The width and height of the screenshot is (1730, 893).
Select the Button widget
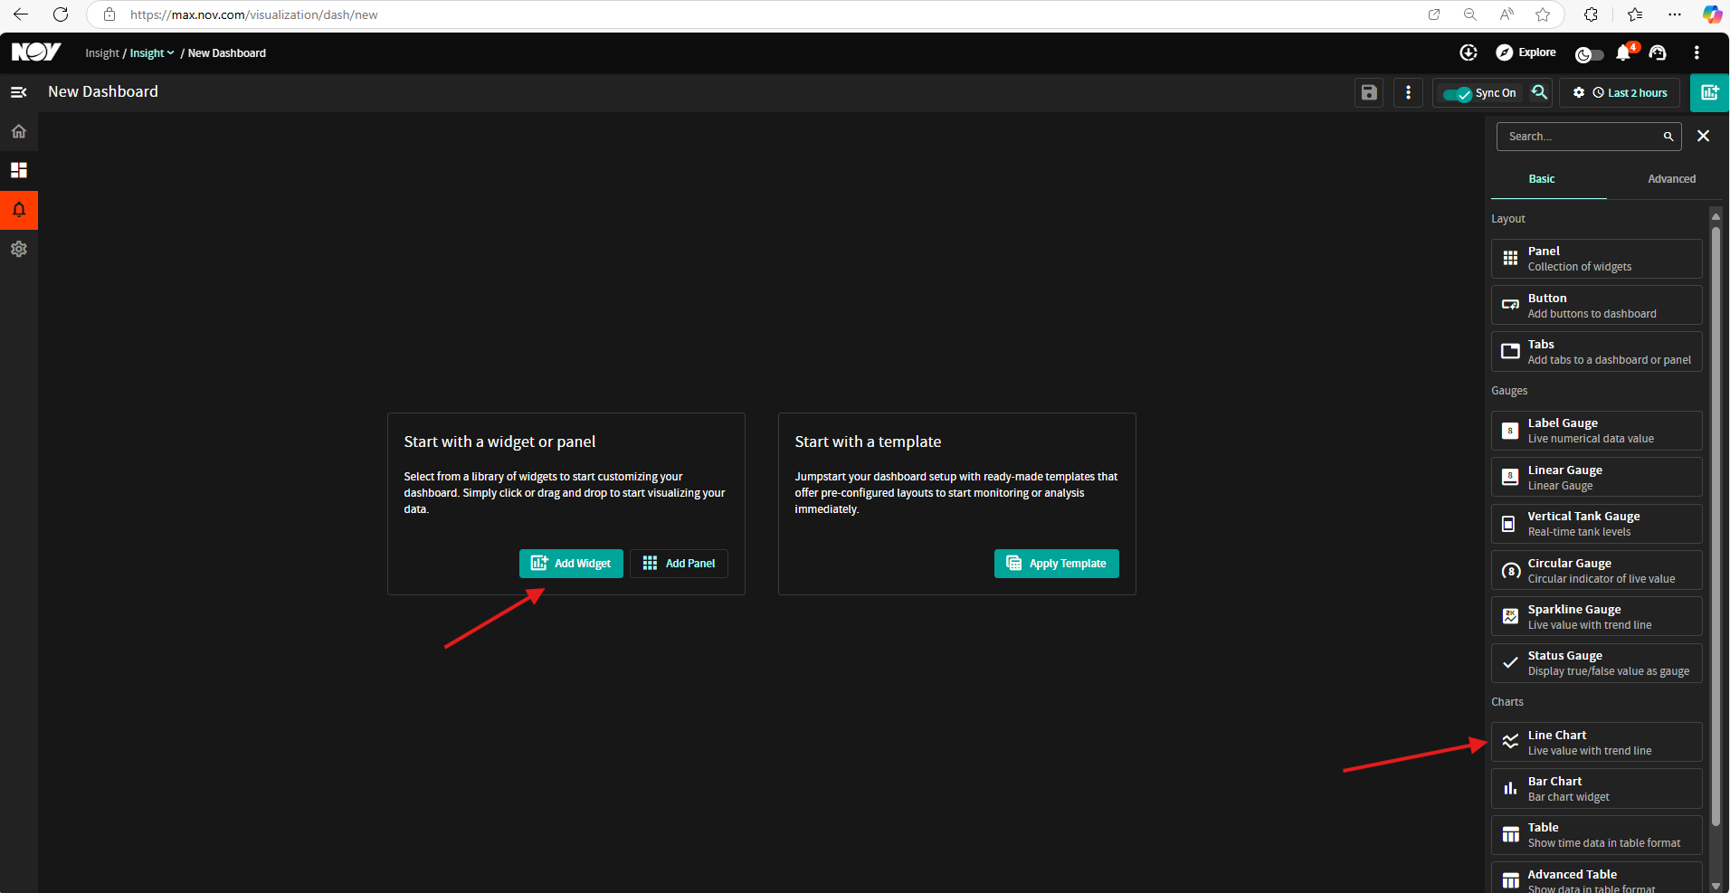tap(1597, 306)
